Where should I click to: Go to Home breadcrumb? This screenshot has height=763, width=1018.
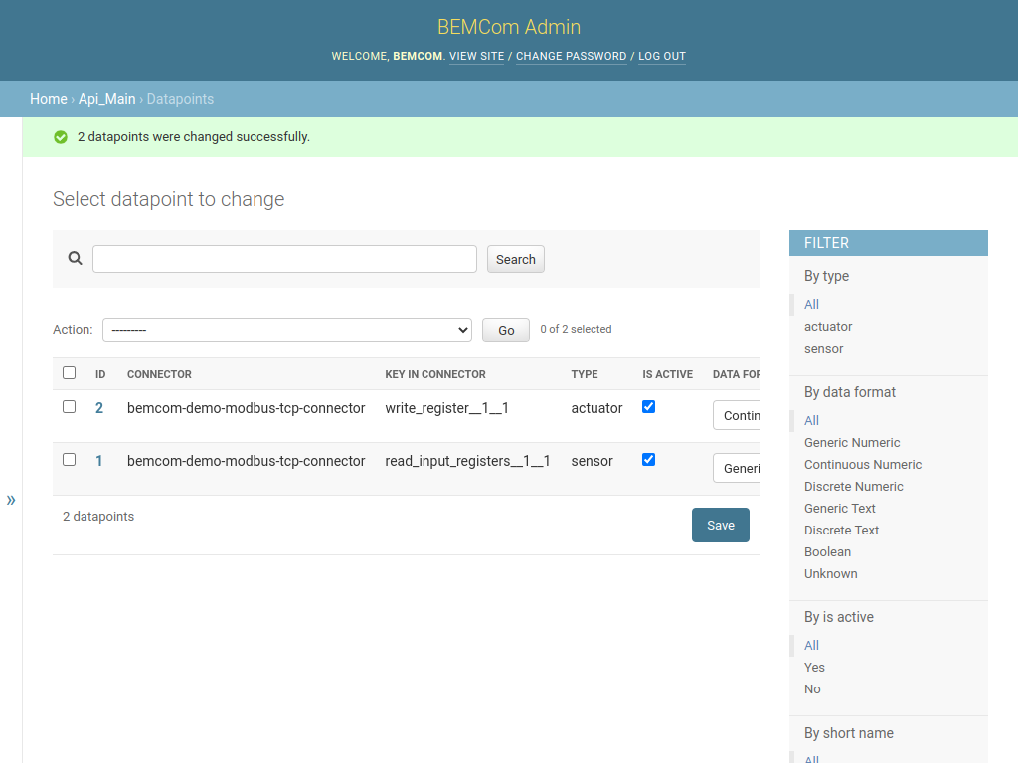[x=49, y=99]
